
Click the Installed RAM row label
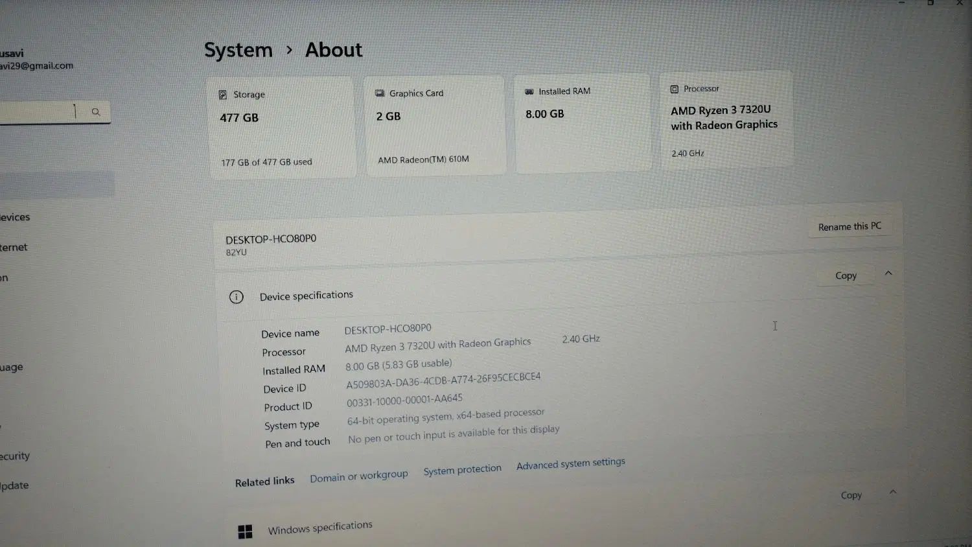pyautogui.click(x=294, y=369)
